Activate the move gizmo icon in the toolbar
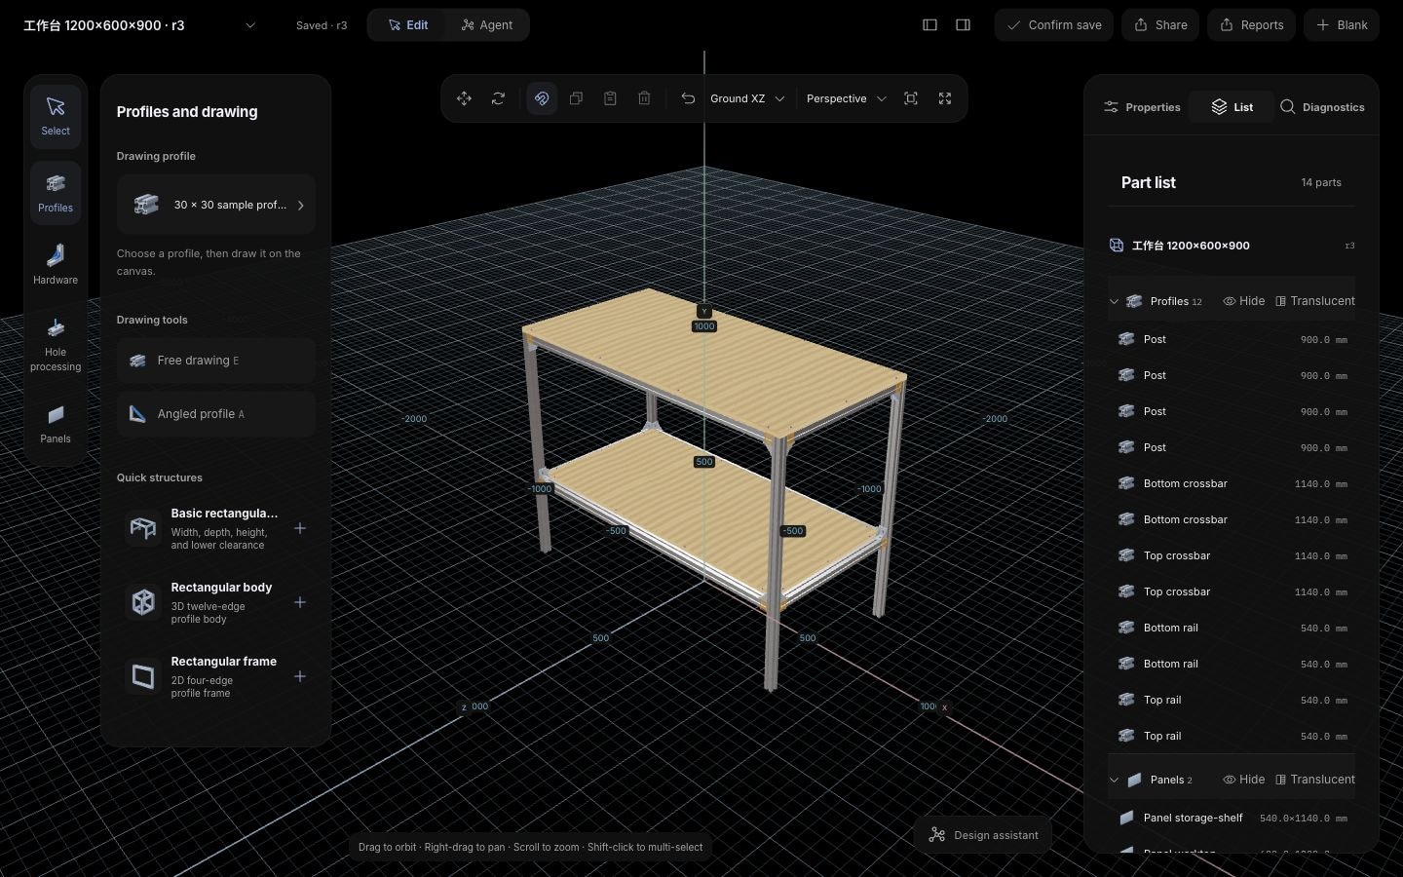The height and width of the screenshot is (877, 1403). 464,98
